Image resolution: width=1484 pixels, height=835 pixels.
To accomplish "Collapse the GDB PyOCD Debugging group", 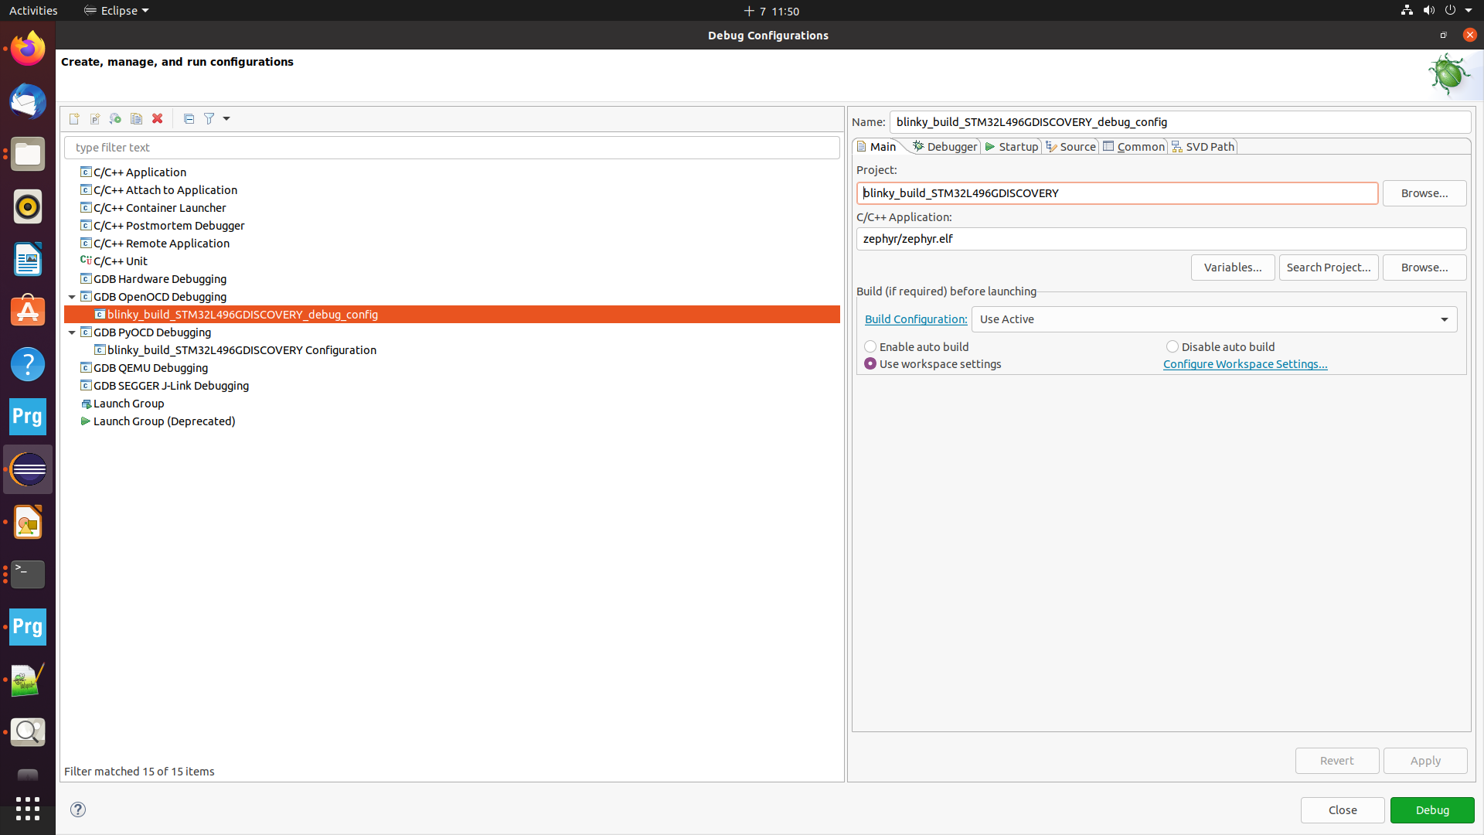I will [x=71, y=332].
